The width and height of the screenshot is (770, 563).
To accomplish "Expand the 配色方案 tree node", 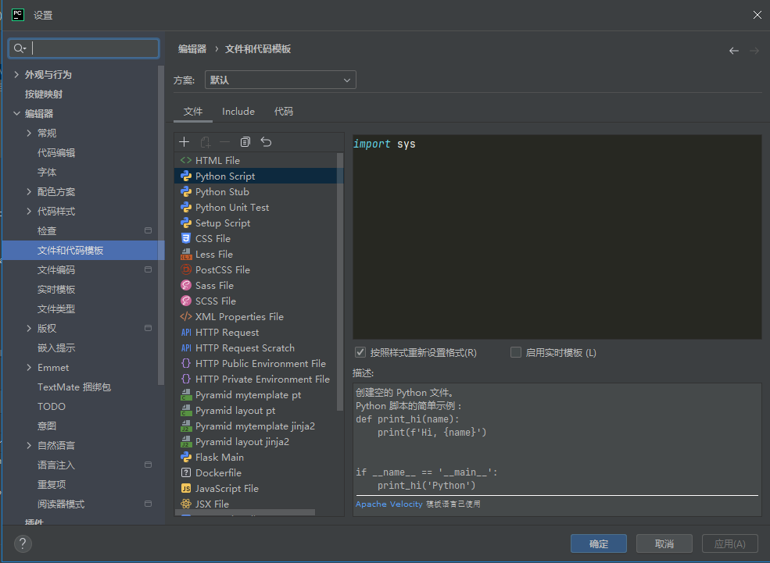I will (28, 192).
